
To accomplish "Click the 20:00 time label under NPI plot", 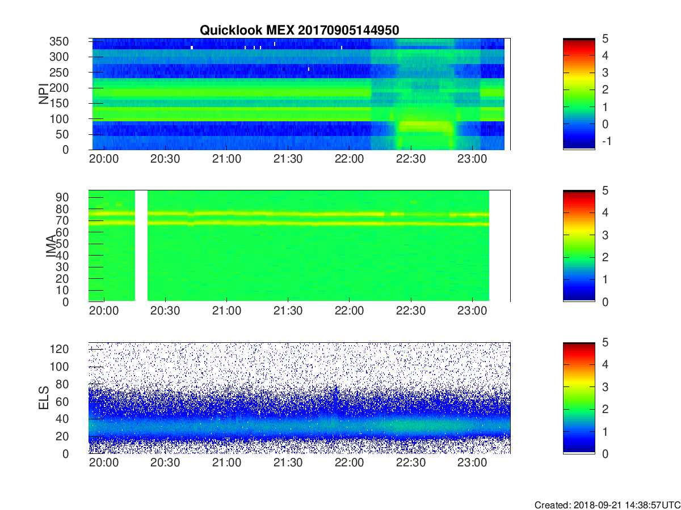I will click(104, 160).
